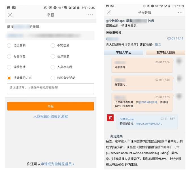Open 申请成为微博监督员 link
The image size is (189, 172).
point(58,164)
